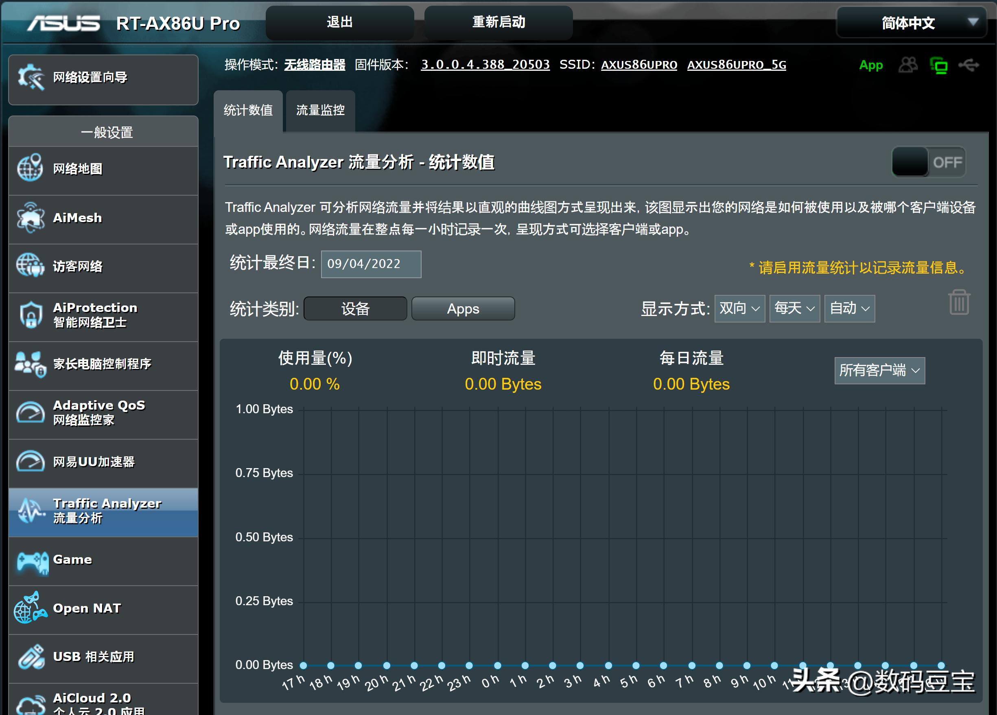Switch to the 统计数值 tab
Screen dimensions: 997x715
coord(249,111)
